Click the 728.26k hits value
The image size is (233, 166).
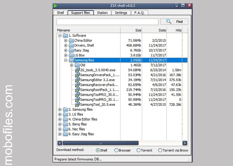[175, 105]
